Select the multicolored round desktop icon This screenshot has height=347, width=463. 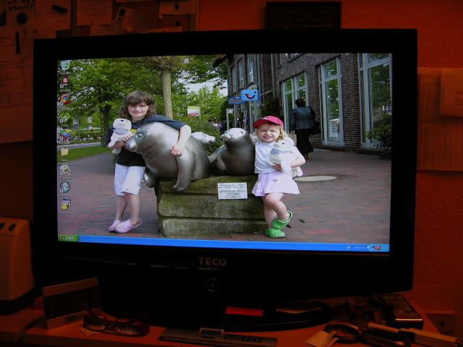(x=65, y=99)
